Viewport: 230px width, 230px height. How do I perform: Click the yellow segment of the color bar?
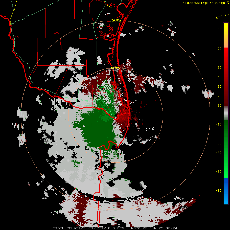tap(226, 35)
